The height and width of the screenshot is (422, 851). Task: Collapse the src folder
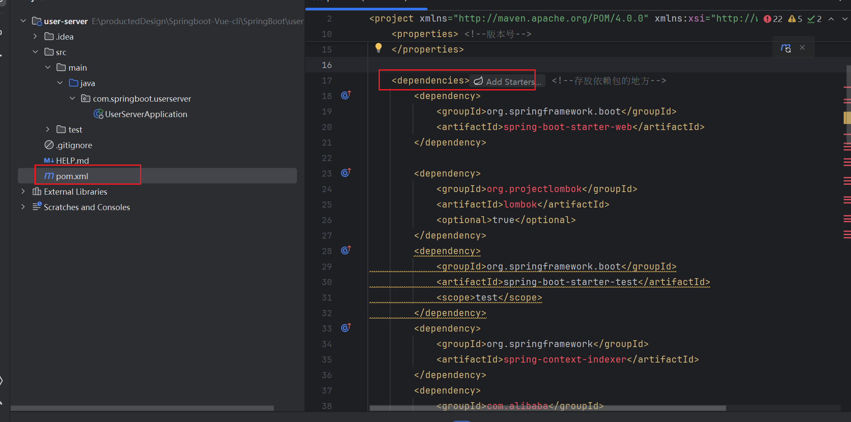click(x=35, y=52)
